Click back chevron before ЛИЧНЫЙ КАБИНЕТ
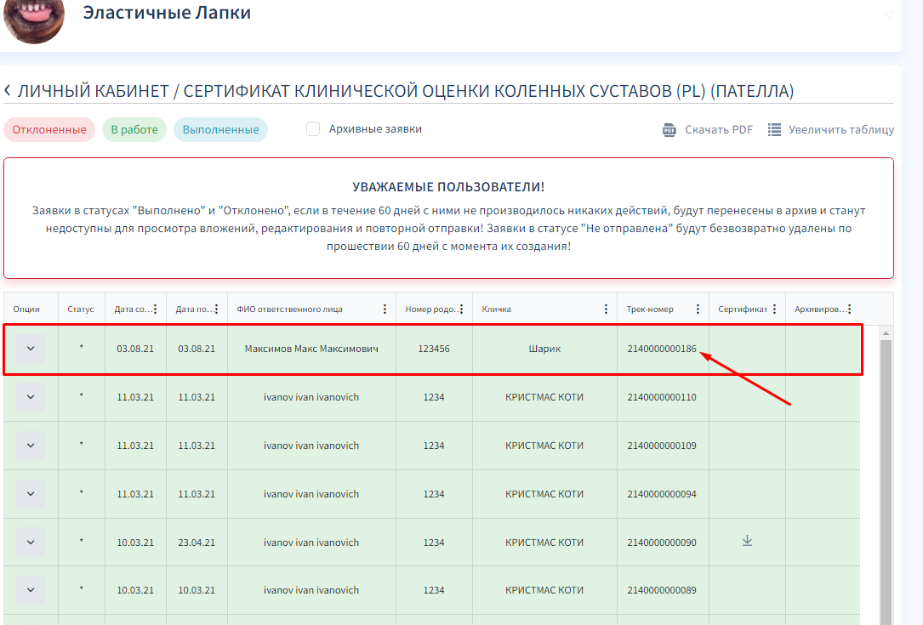The image size is (923, 625). pos(8,91)
